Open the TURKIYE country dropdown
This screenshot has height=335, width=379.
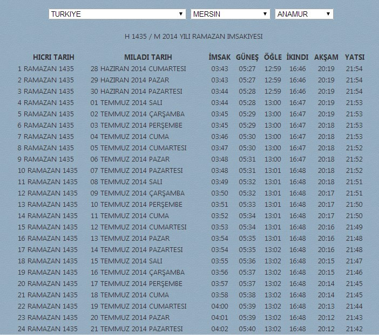[x=117, y=14]
